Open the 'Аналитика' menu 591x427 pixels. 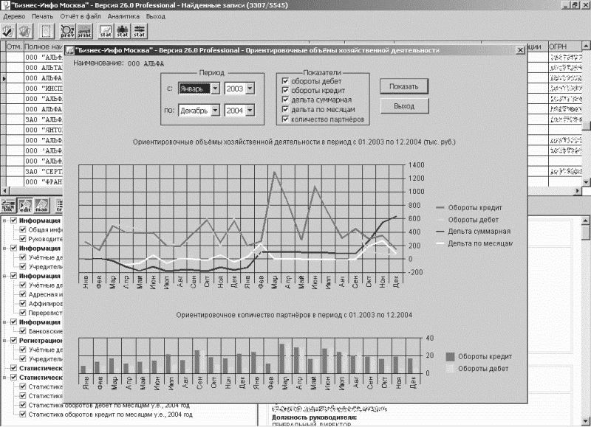point(123,15)
